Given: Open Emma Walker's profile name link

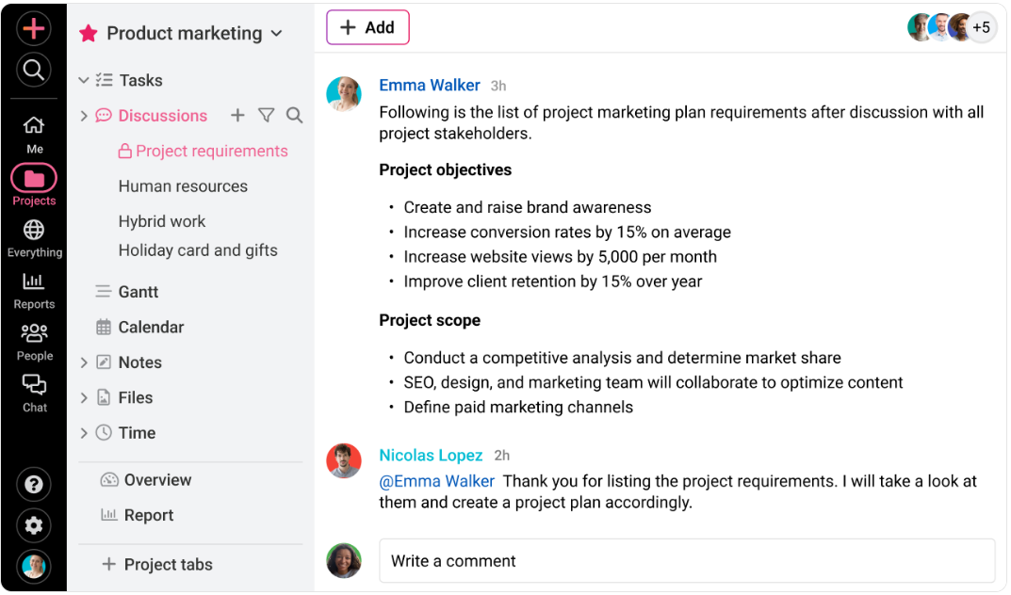Looking at the screenshot, I should [x=430, y=85].
